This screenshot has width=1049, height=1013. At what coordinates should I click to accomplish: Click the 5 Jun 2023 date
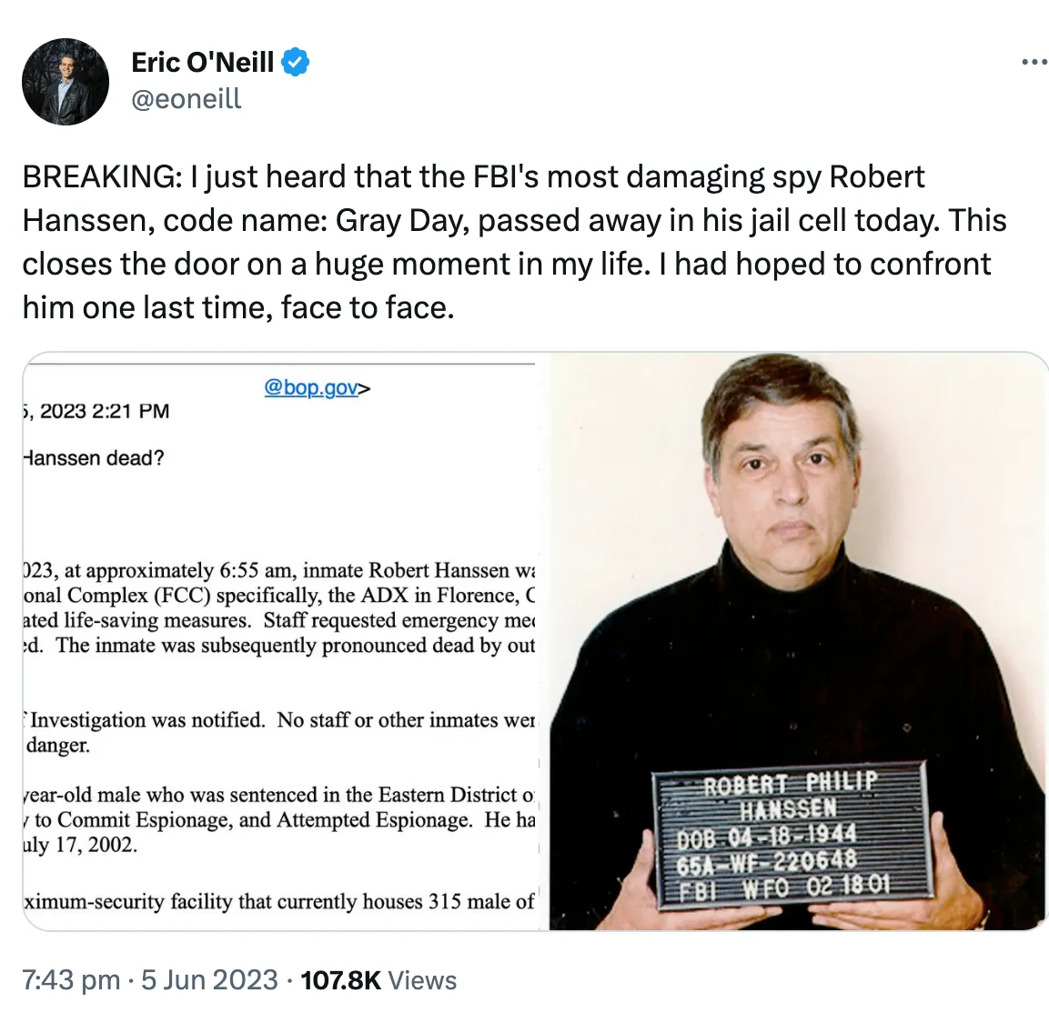(x=209, y=979)
